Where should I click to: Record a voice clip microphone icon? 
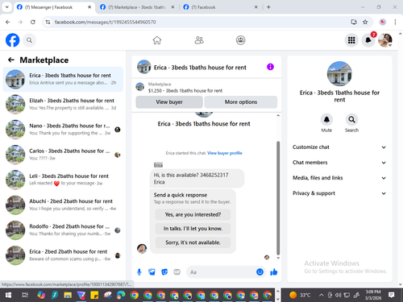139,272
